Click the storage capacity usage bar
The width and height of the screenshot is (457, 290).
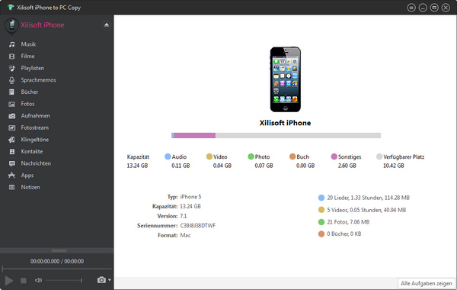pos(276,136)
